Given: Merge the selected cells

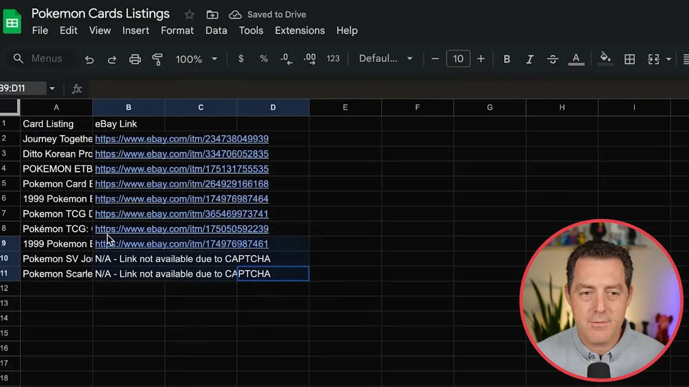Looking at the screenshot, I should 654,59.
